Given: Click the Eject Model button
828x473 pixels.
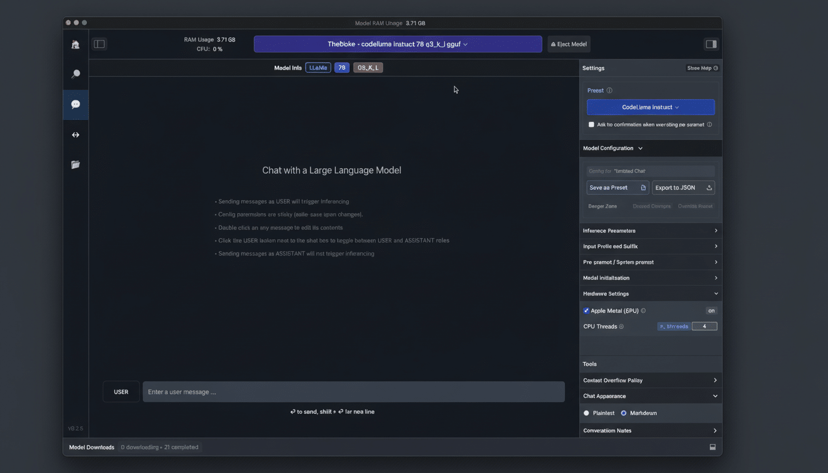Looking at the screenshot, I should pyautogui.click(x=568, y=44).
